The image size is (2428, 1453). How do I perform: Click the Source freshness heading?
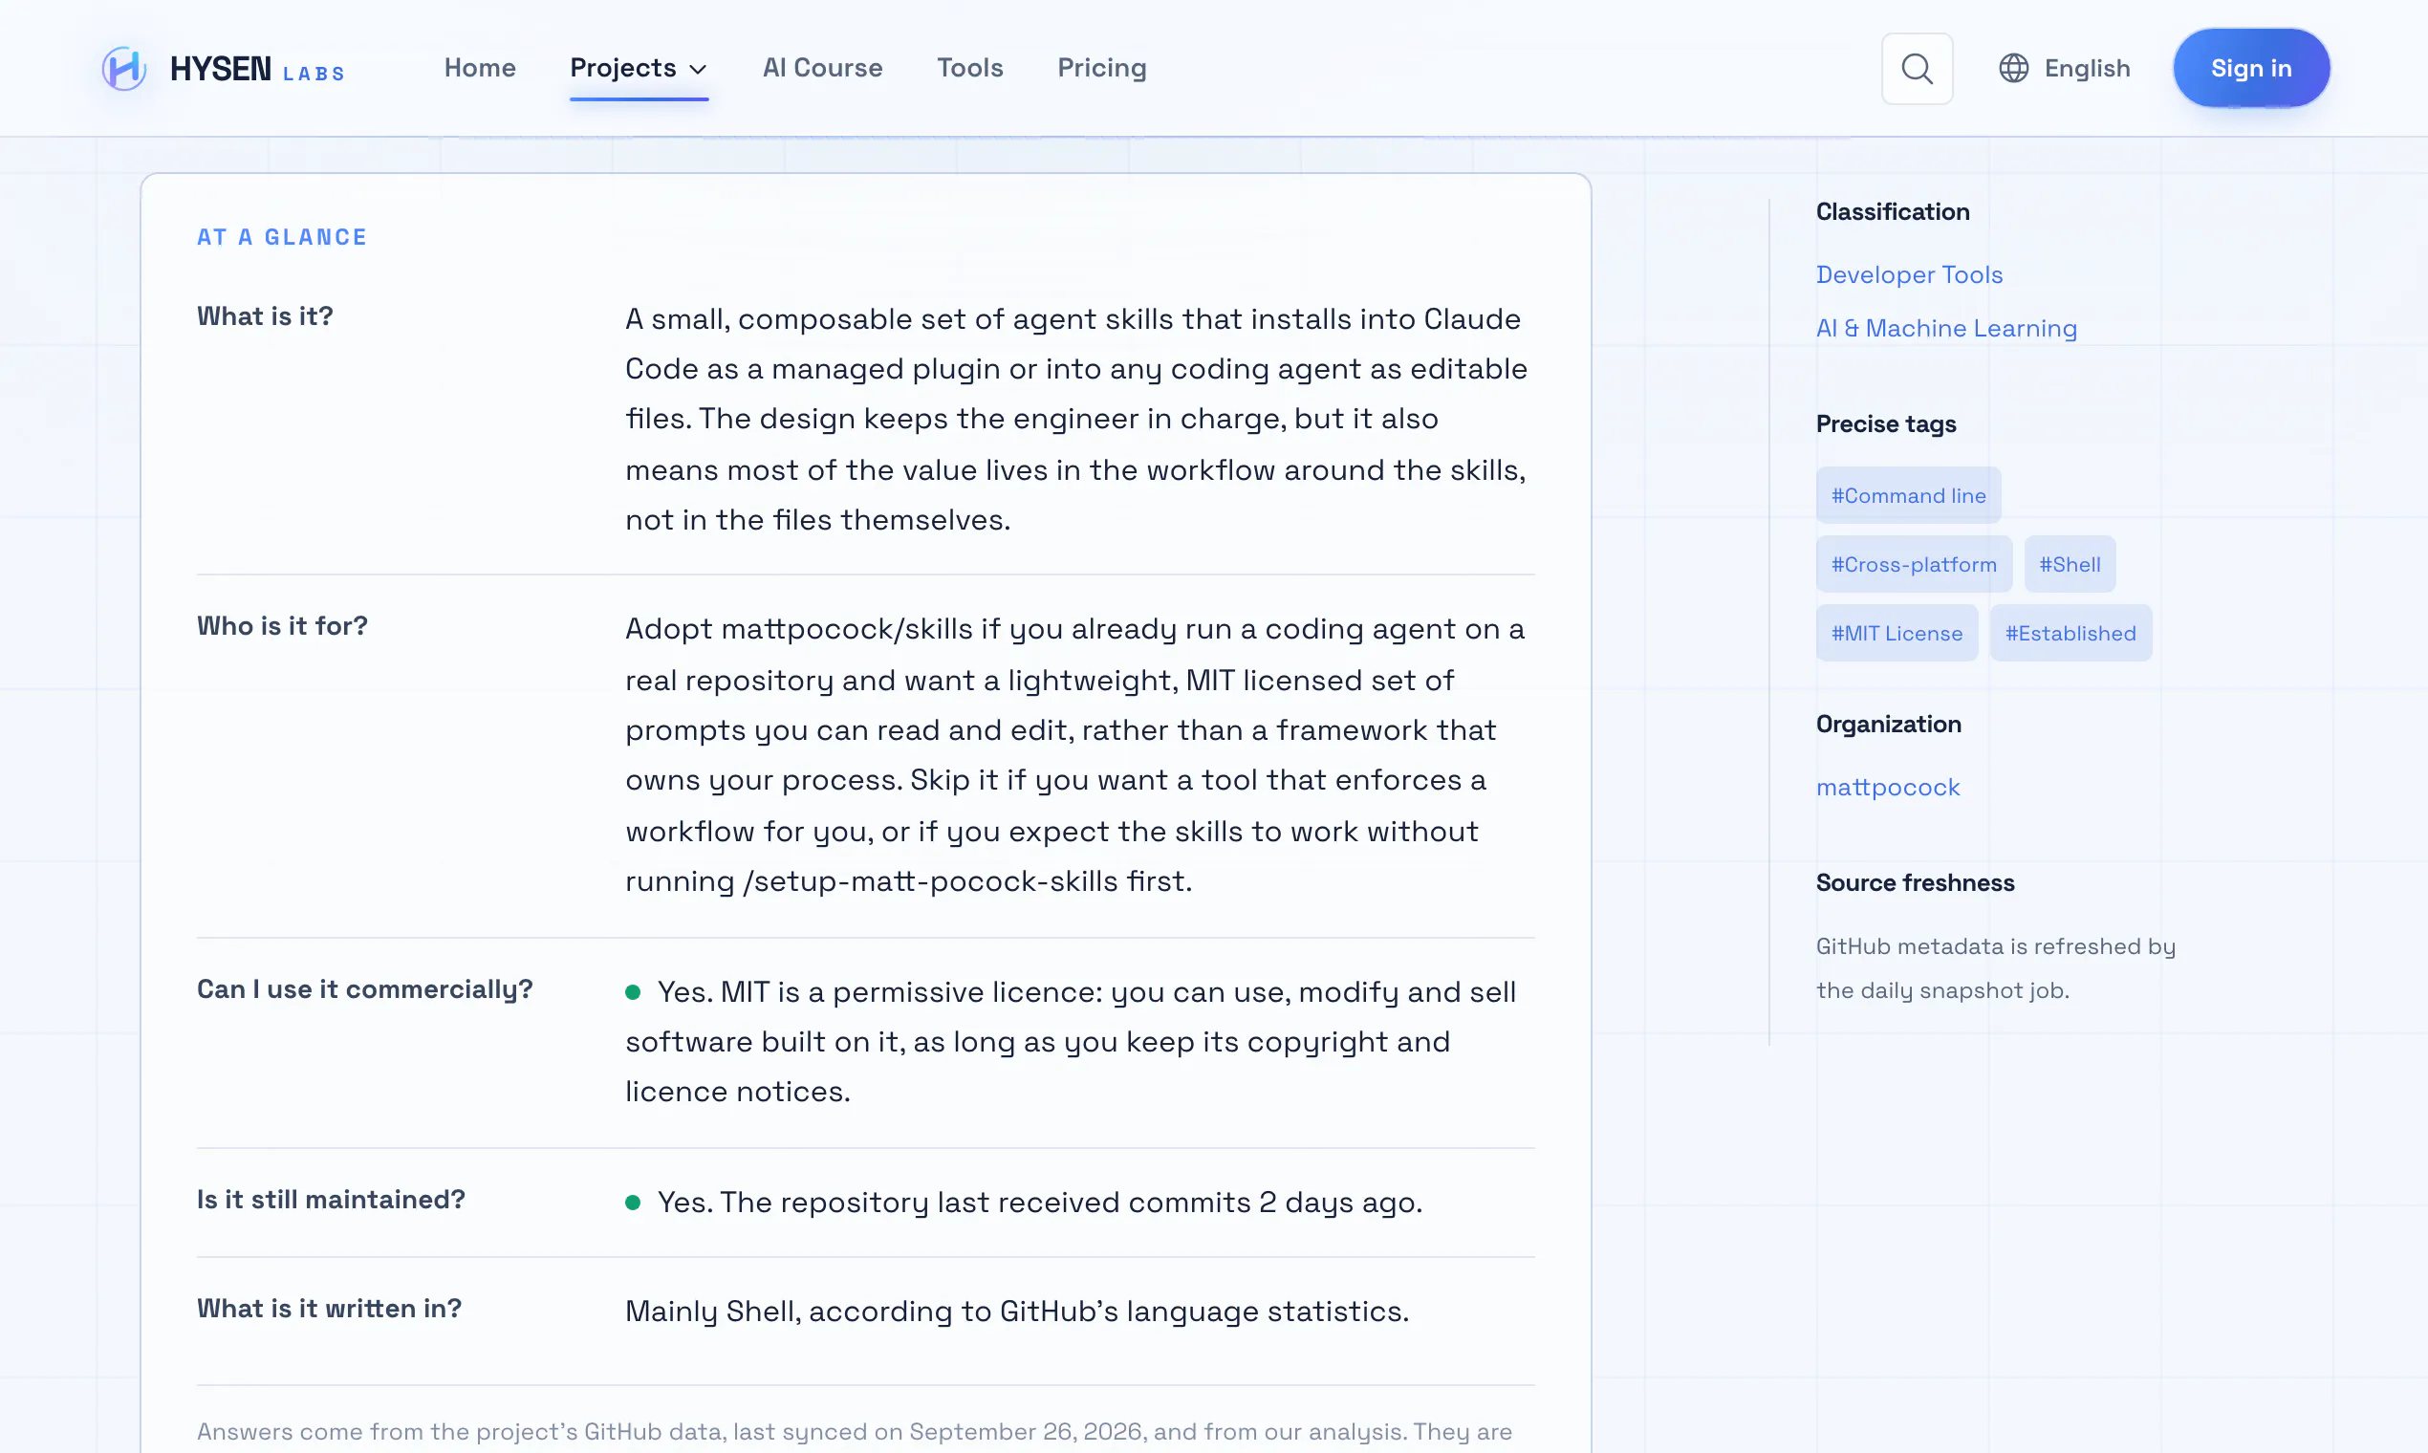1914,882
